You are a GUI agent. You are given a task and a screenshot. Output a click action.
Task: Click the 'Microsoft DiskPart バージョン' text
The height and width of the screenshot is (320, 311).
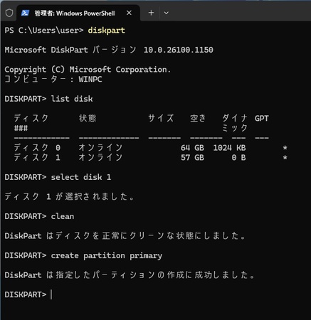point(70,50)
